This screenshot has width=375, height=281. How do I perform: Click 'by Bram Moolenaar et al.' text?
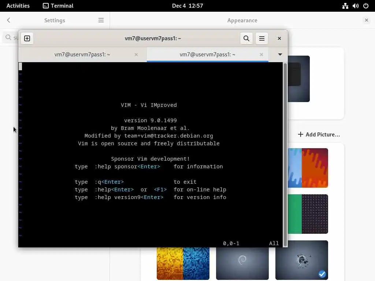coord(150,128)
